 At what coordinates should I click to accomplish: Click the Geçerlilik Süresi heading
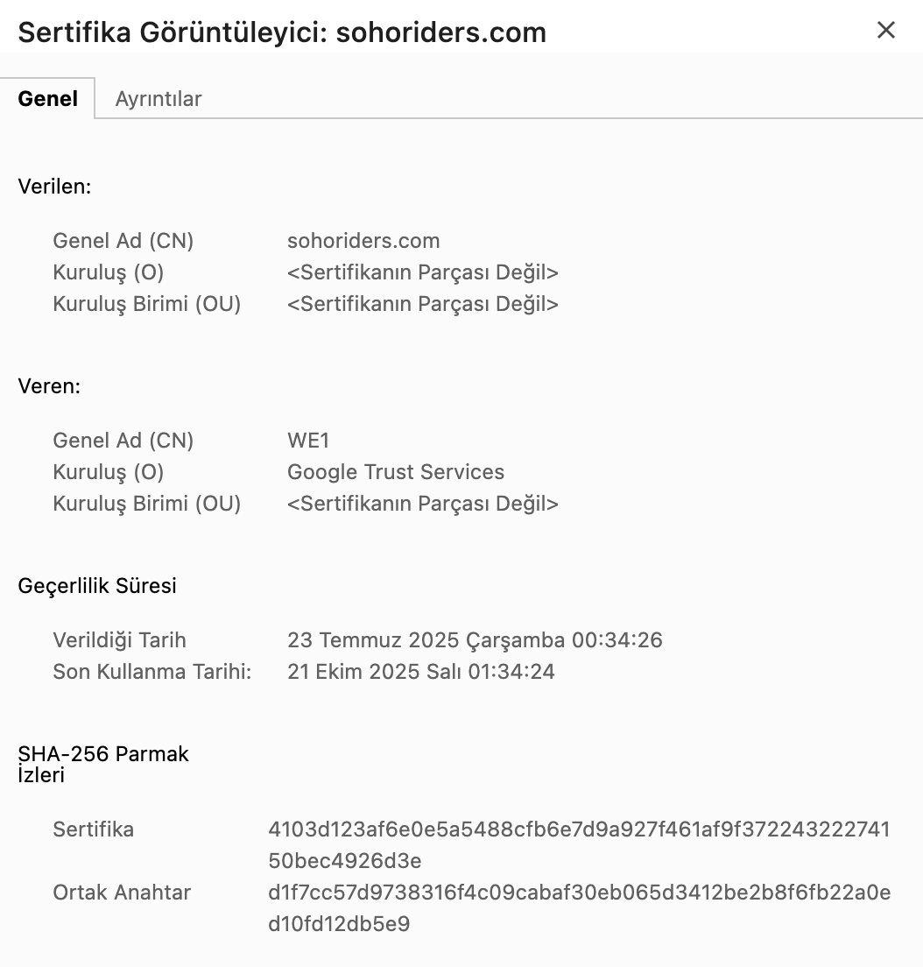pos(97,586)
